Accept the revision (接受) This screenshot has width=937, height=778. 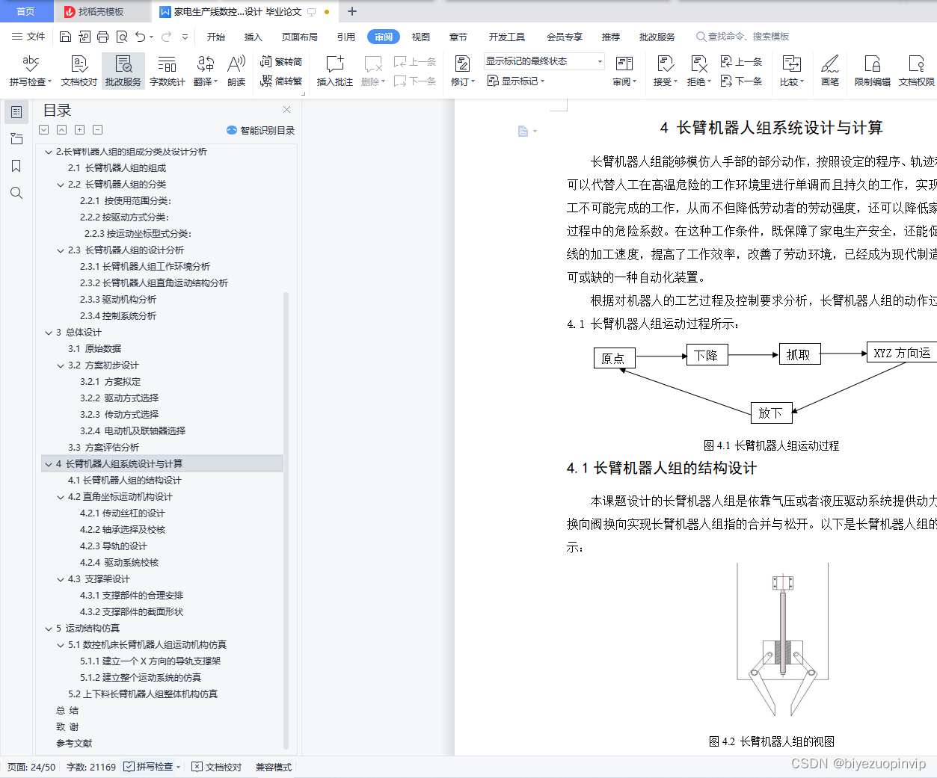[x=665, y=71]
